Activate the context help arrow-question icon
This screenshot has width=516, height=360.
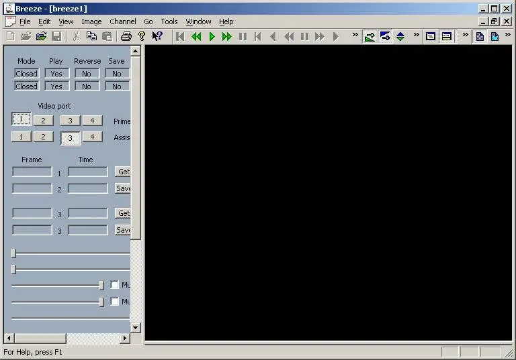click(x=157, y=36)
